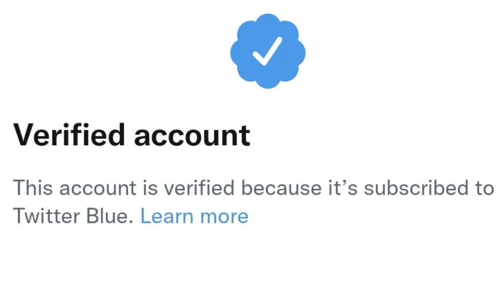Open the Learn more link
The width and height of the screenshot is (500, 281).
point(194,216)
